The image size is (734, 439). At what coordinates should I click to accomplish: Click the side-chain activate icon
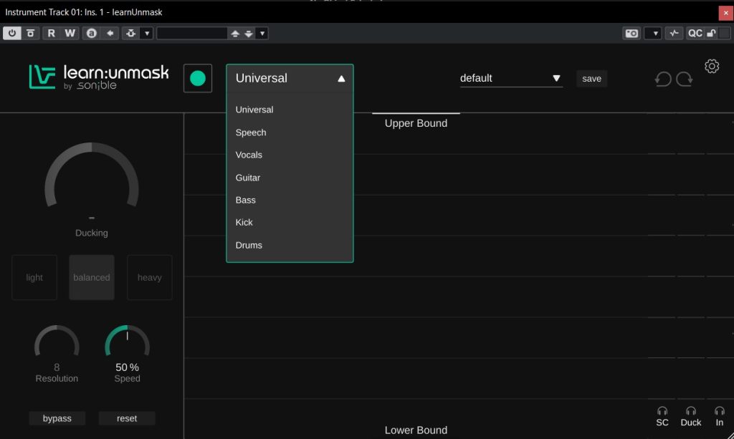131,33
